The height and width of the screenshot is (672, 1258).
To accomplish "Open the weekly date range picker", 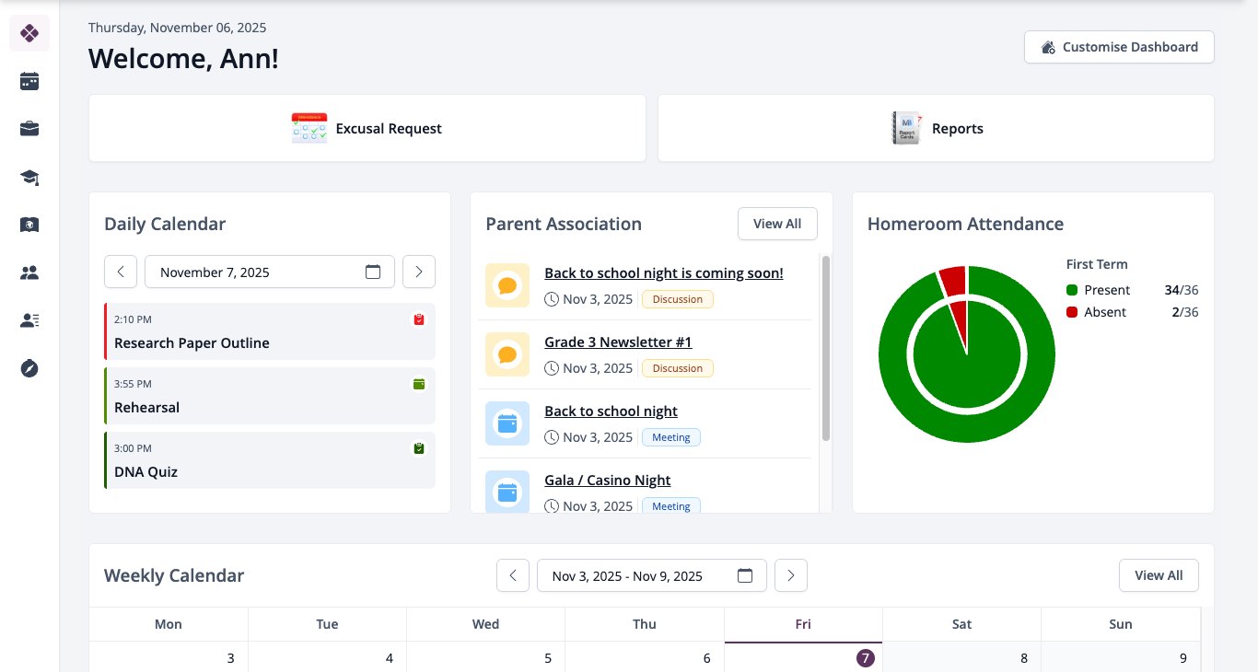I will click(652, 575).
